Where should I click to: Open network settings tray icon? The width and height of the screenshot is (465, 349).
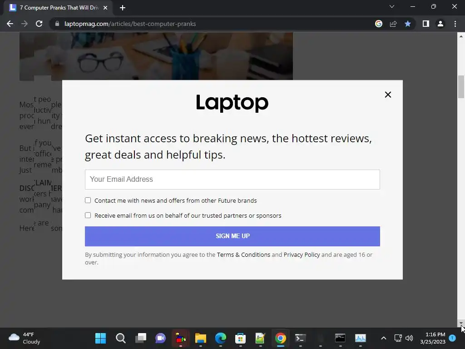398,338
